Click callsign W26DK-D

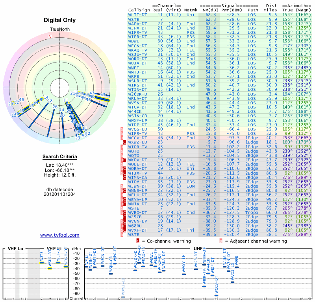click(x=137, y=94)
